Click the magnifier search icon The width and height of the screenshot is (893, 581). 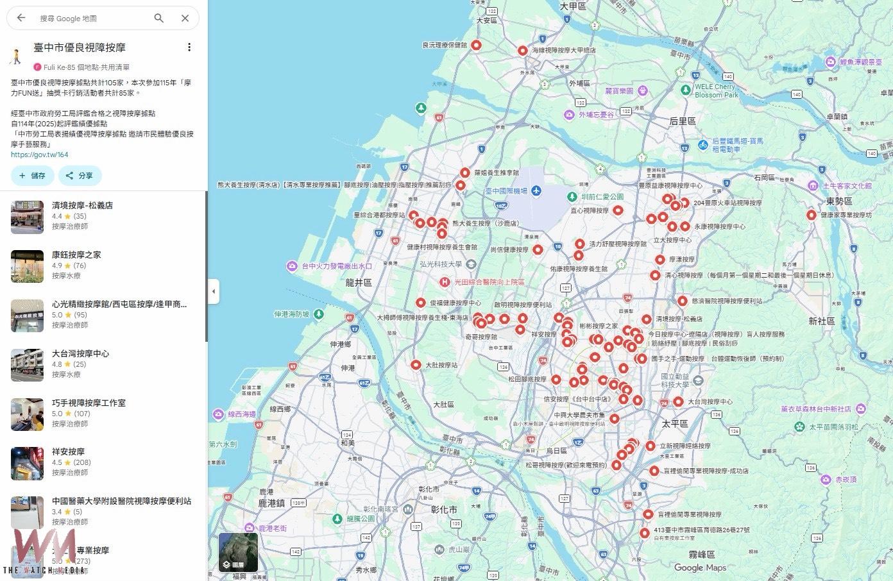[159, 18]
